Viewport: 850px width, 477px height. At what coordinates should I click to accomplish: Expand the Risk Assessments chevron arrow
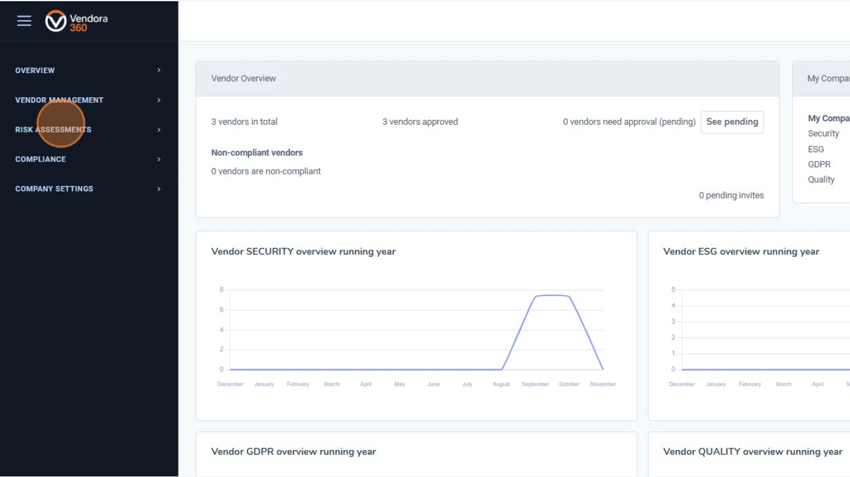(x=159, y=130)
